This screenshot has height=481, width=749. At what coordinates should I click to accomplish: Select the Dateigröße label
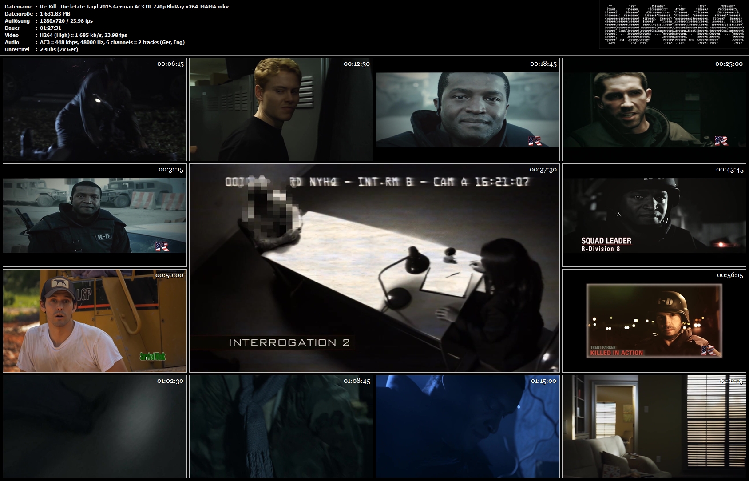tap(18, 14)
